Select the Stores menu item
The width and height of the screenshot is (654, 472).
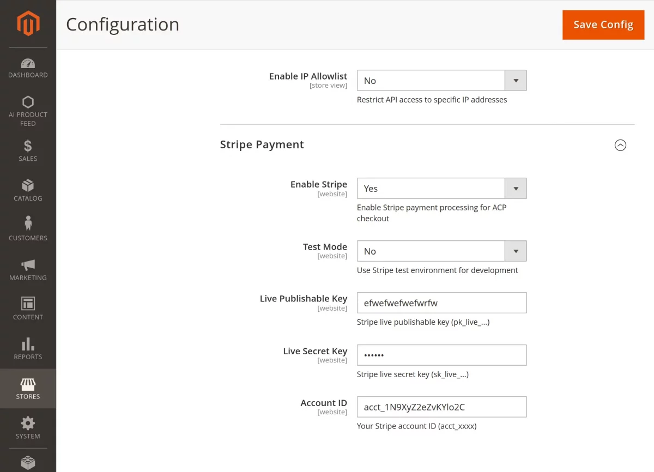coord(28,388)
